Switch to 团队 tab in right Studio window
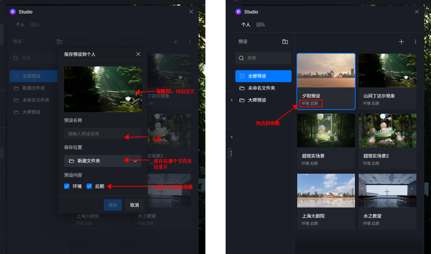The image size is (431, 254). (x=260, y=25)
